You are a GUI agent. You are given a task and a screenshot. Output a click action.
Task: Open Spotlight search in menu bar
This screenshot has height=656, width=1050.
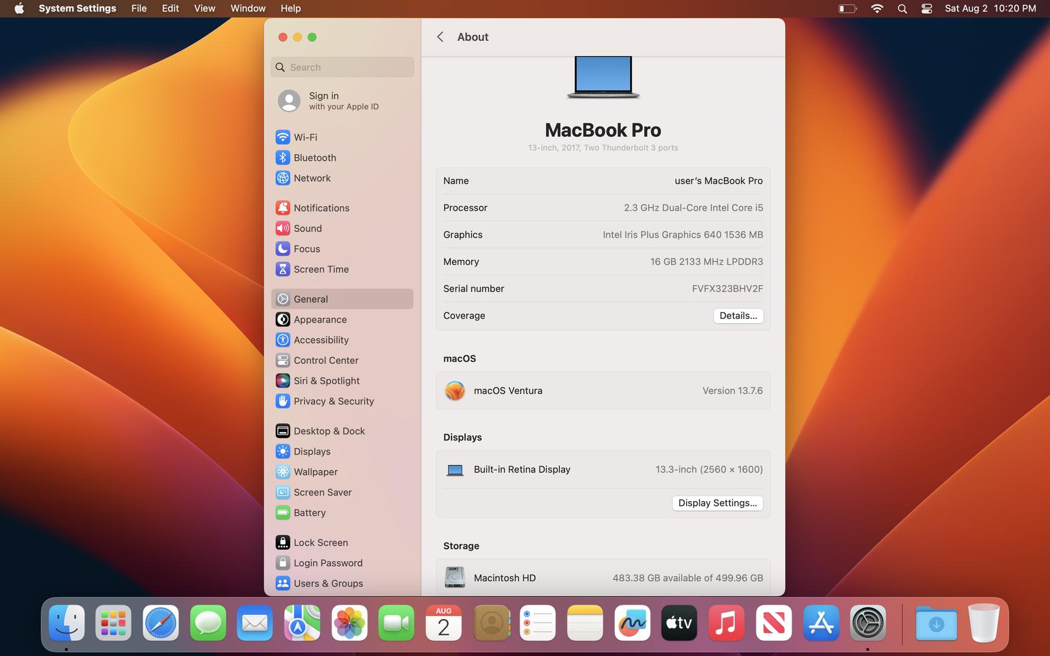tap(902, 9)
